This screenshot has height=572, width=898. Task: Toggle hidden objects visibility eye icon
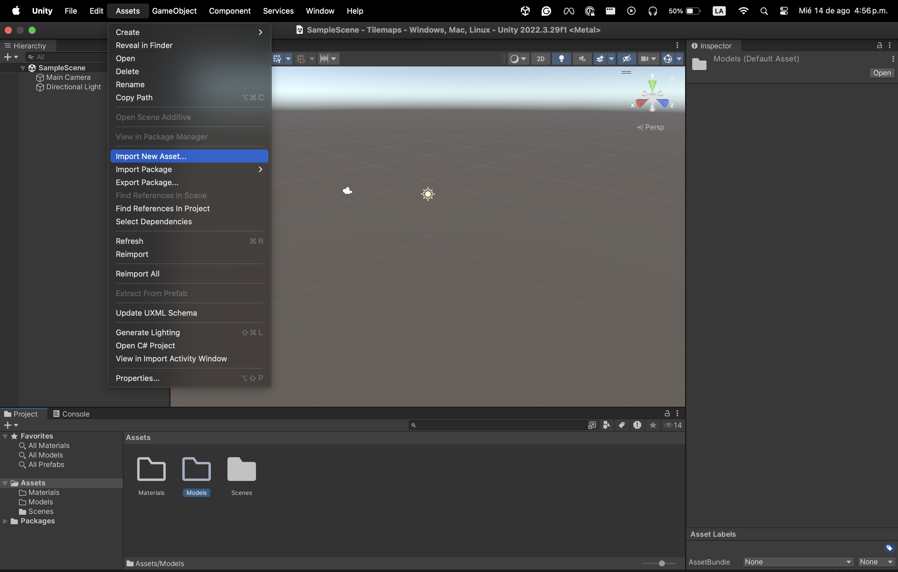click(627, 58)
